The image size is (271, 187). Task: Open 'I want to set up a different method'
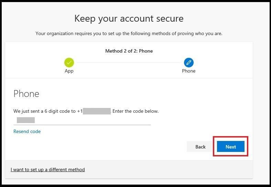48,169
